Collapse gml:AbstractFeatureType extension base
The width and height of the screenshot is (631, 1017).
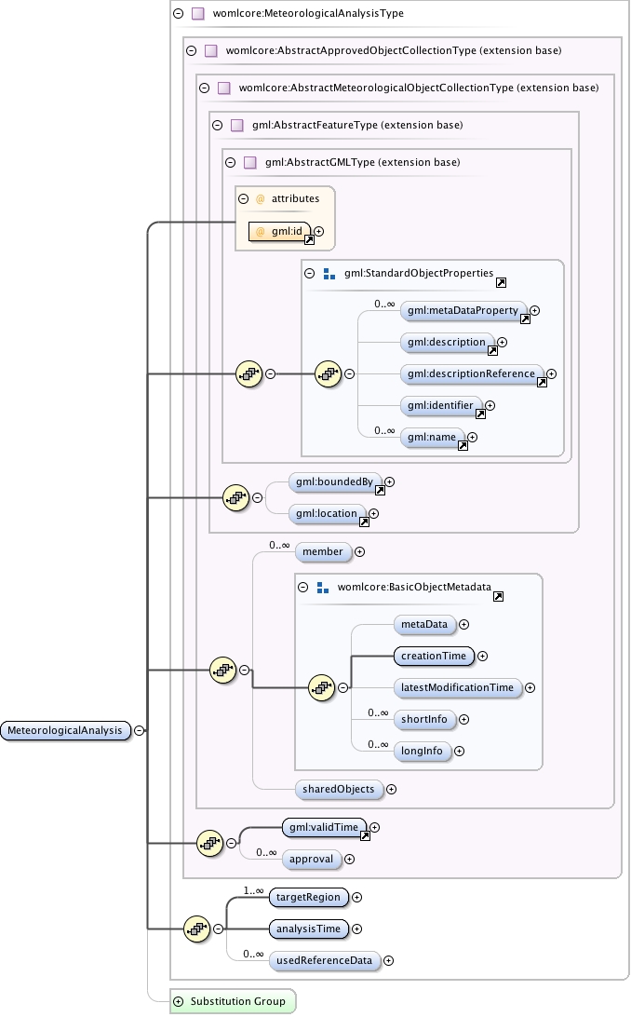click(218, 125)
